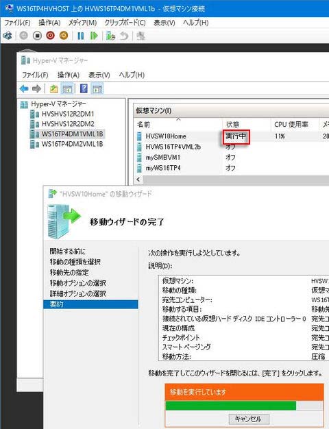Click the Up one level folder icon
The image size is (329, 429).
(x=53, y=88)
